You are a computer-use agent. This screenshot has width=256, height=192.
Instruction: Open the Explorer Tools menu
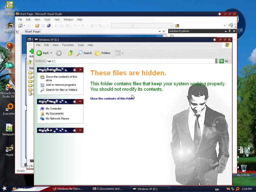(81, 45)
